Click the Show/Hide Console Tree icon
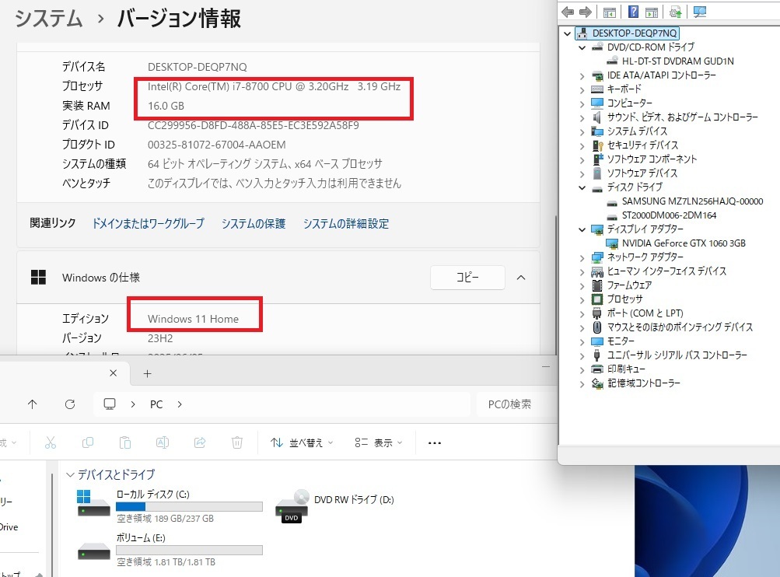Viewport: 780px width, 577px height. coord(610,12)
